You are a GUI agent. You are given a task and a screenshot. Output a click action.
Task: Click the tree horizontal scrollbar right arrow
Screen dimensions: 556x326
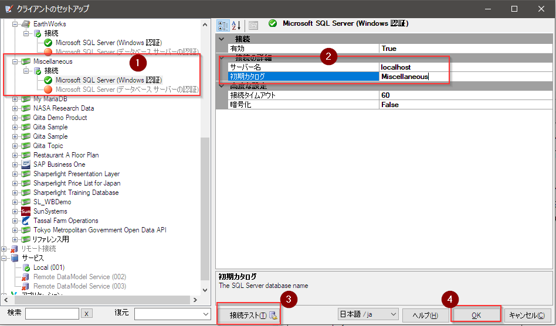pos(195,300)
